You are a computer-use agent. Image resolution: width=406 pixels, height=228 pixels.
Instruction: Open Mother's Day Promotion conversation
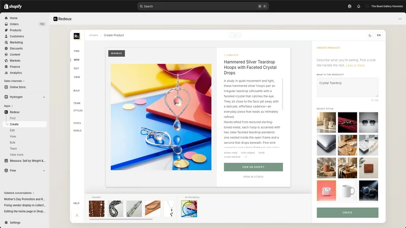[24, 199]
